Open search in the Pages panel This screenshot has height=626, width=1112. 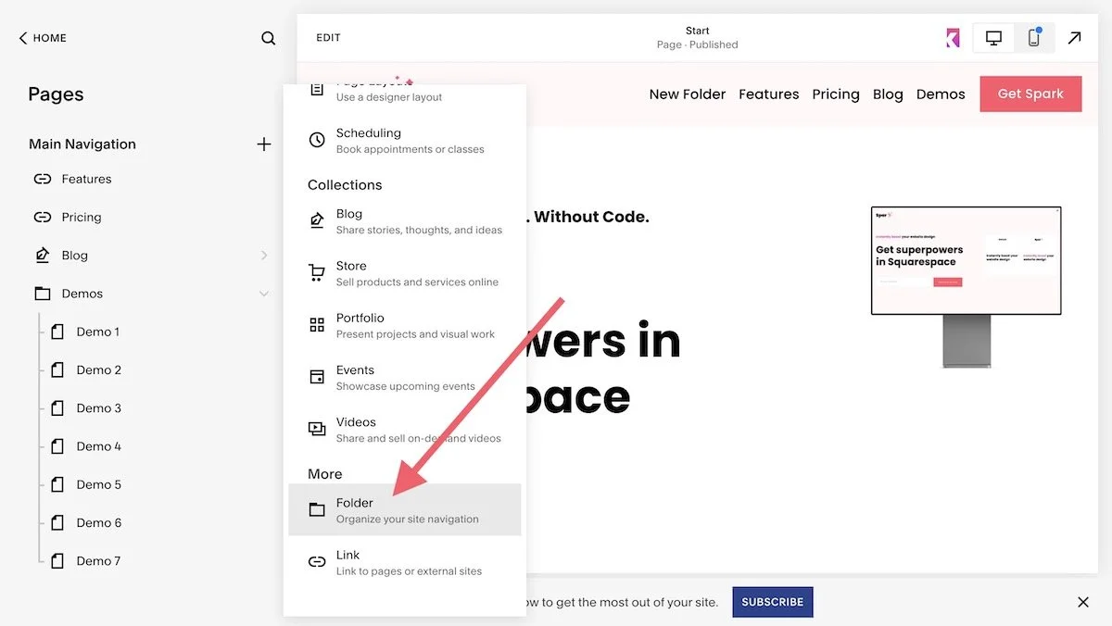[x=268, y=38]
